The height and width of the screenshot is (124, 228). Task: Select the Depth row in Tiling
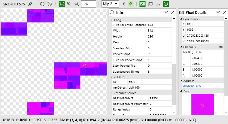tap(142, 42)
